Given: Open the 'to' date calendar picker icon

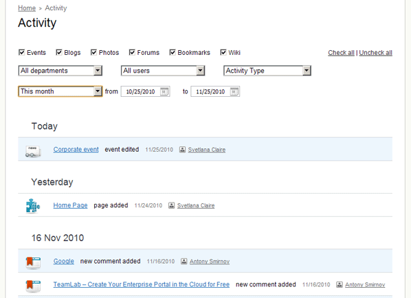Looking at the screenshot, I should tap(234, 91).
